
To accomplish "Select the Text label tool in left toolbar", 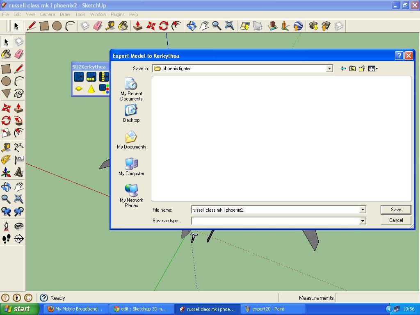I will tap(19, 160).
